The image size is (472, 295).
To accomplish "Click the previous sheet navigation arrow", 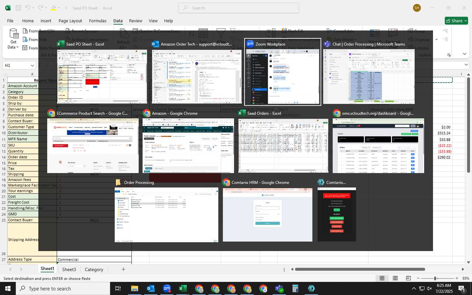I will click(x=10, y=269).
